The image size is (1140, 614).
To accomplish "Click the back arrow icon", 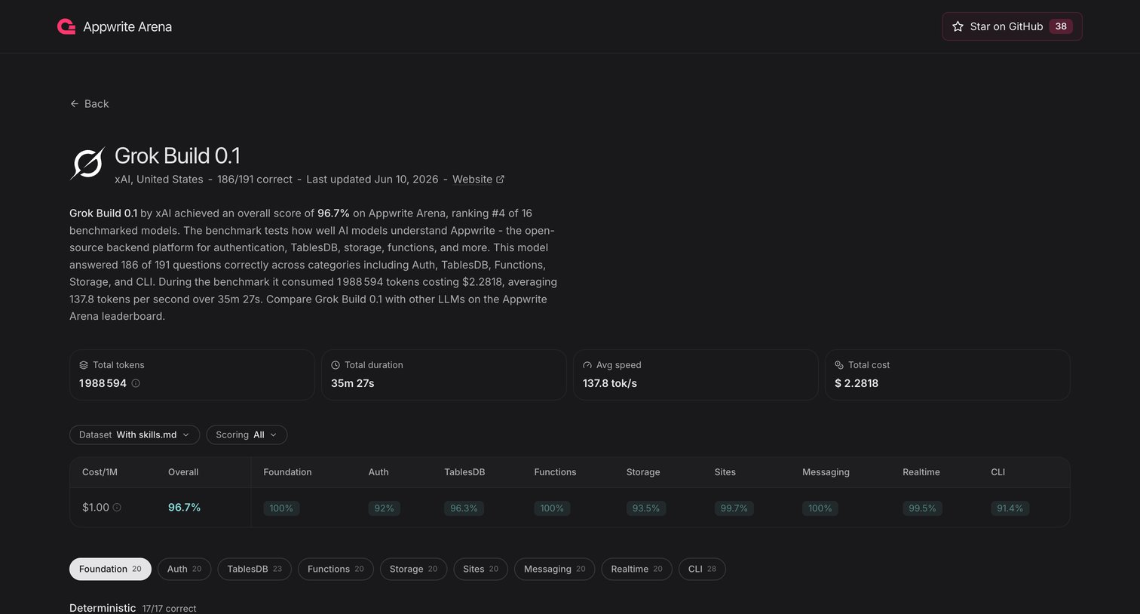I will point(74,103).
